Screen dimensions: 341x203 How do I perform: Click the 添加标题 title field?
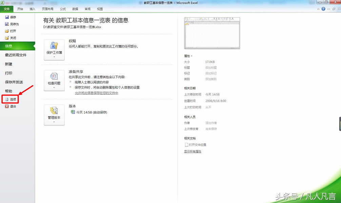(211, 68)
